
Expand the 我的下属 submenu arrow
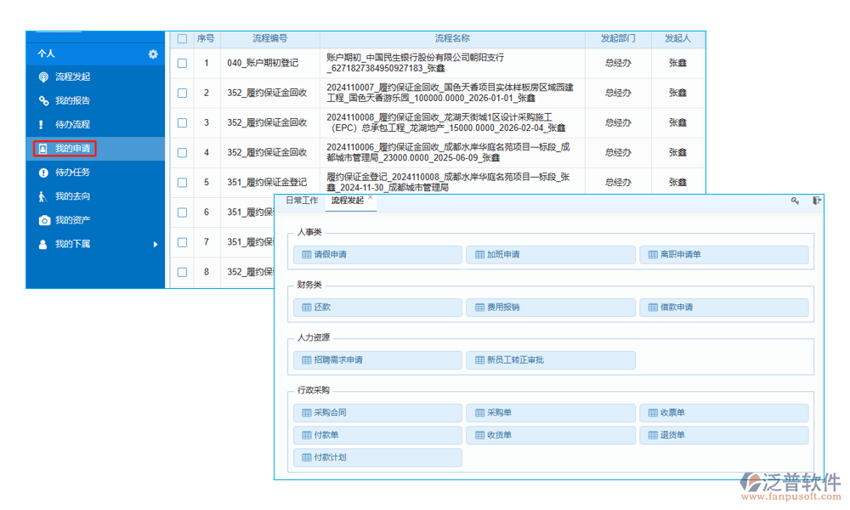click(x=156, y=245)
